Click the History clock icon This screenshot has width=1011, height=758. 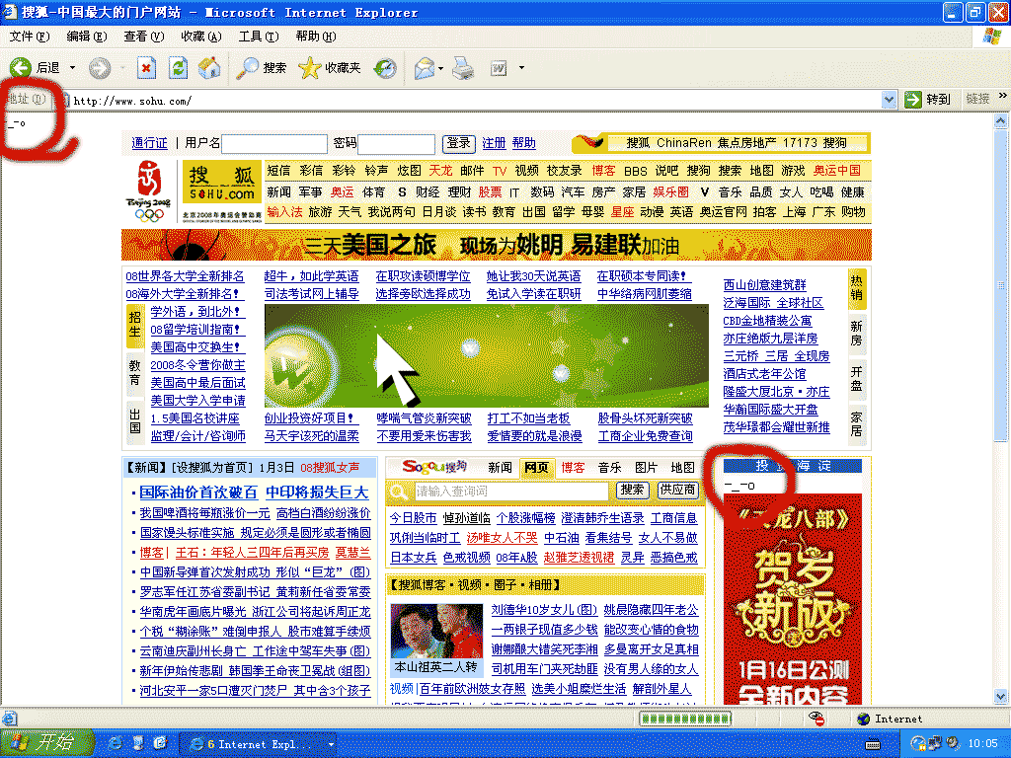pos(385,68)
